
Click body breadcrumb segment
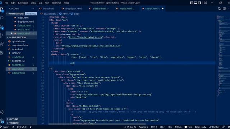[x=77, y=14]
